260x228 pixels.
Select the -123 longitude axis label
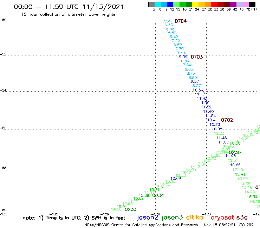tap(207, 214)
